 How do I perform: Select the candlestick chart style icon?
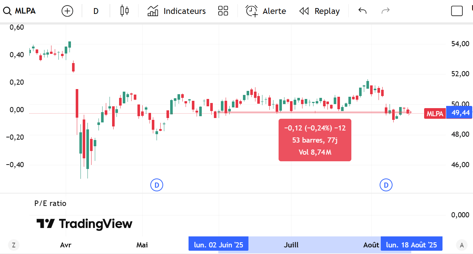(x=124, y=11)
